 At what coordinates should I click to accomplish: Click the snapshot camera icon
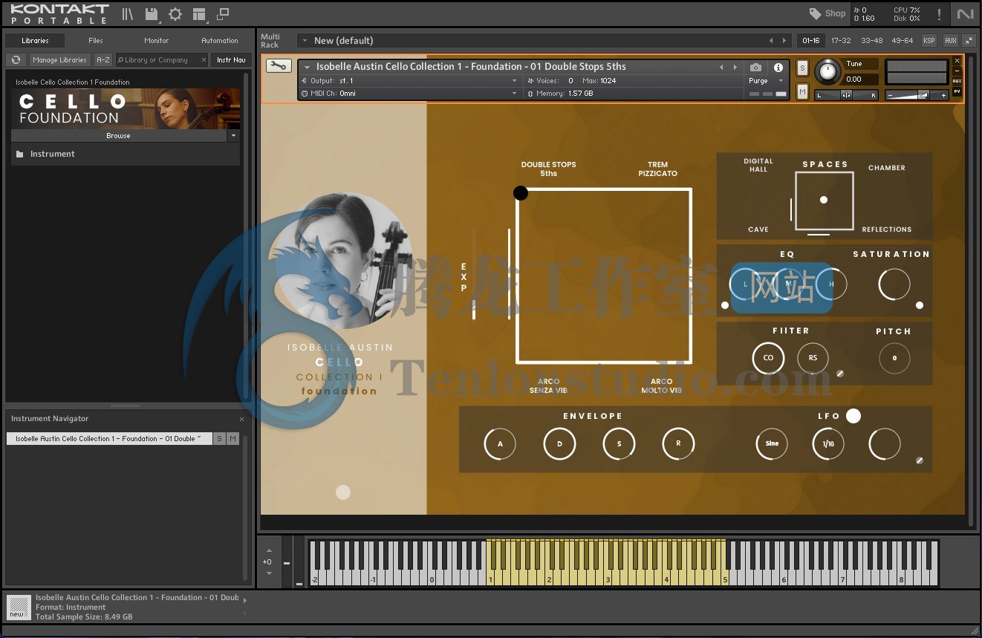click(x=755, y=67)
